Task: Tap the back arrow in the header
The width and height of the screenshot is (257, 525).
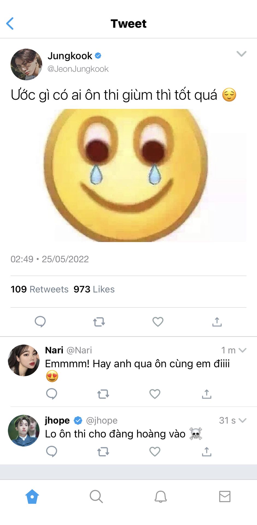Action: tap(10, 24)
